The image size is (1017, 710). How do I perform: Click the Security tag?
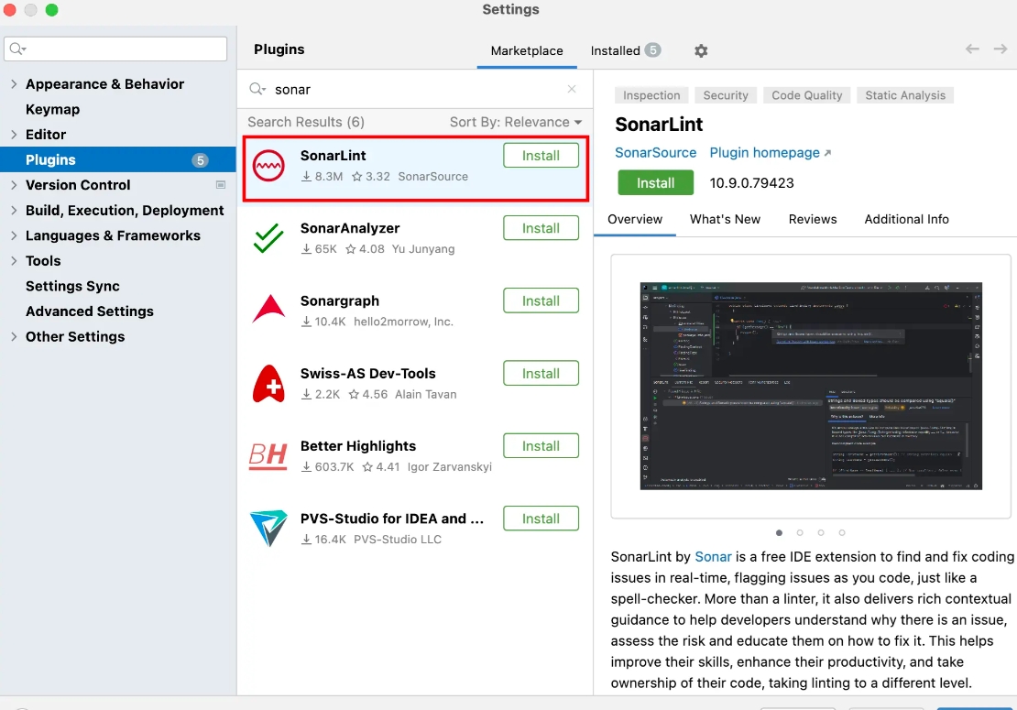pyautogui.click(x=725, y=95)
